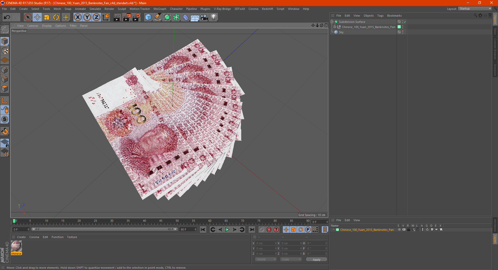Click the Apply button
The height and width of the screenshot is (270, 498).
click(316, 259)
